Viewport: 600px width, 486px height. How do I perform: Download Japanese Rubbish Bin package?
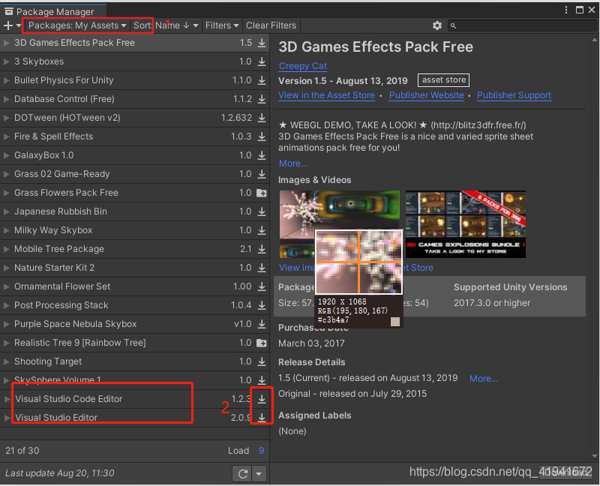click(x=262, y=211)
